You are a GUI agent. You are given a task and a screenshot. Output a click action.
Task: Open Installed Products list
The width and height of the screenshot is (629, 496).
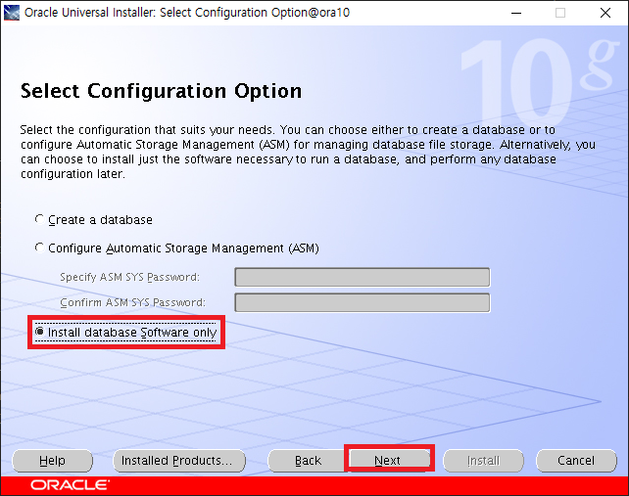pos(179,461)
